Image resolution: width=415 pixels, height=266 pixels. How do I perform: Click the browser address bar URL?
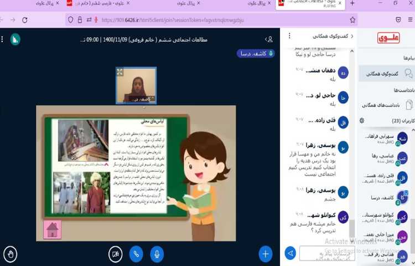point(172,20)
